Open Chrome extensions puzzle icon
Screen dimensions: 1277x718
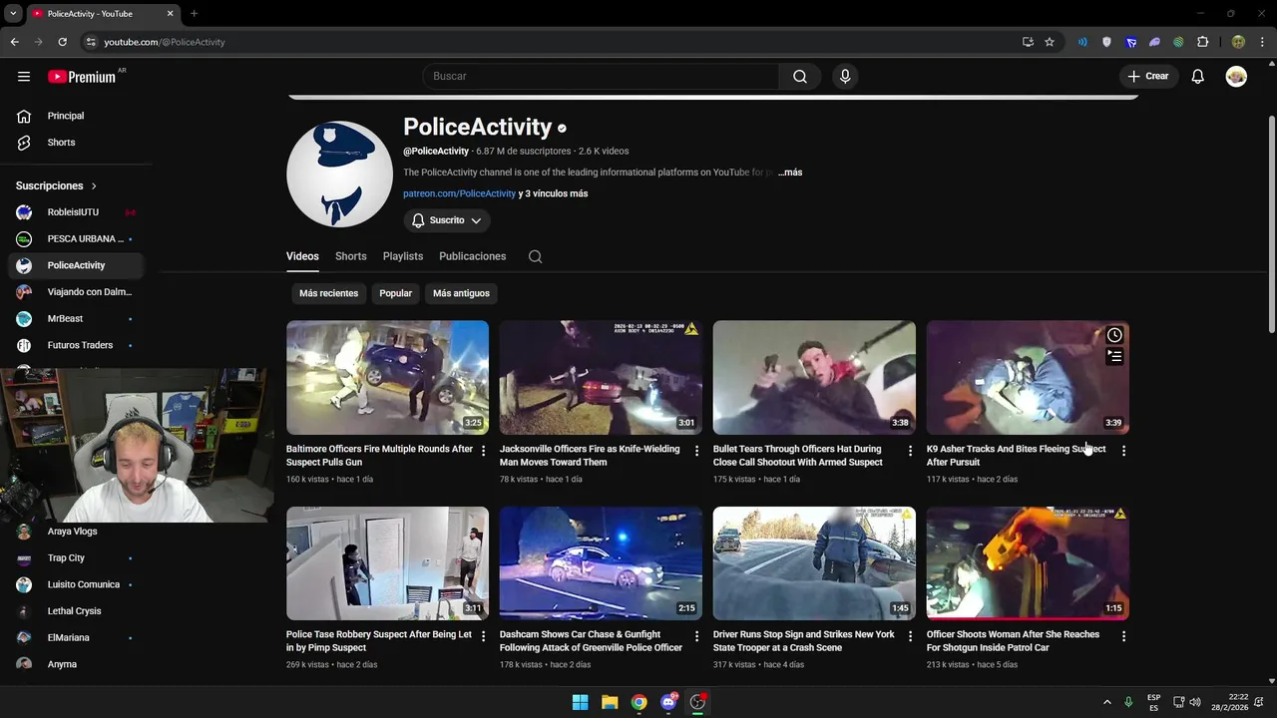tap(1202, 42)
